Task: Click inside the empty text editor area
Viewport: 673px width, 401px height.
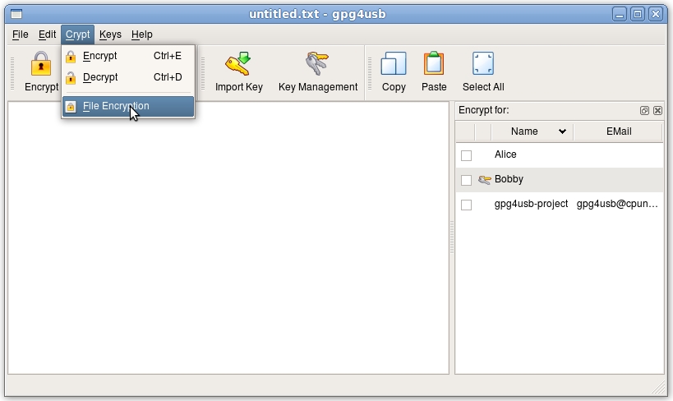Action: click(228, 237)
